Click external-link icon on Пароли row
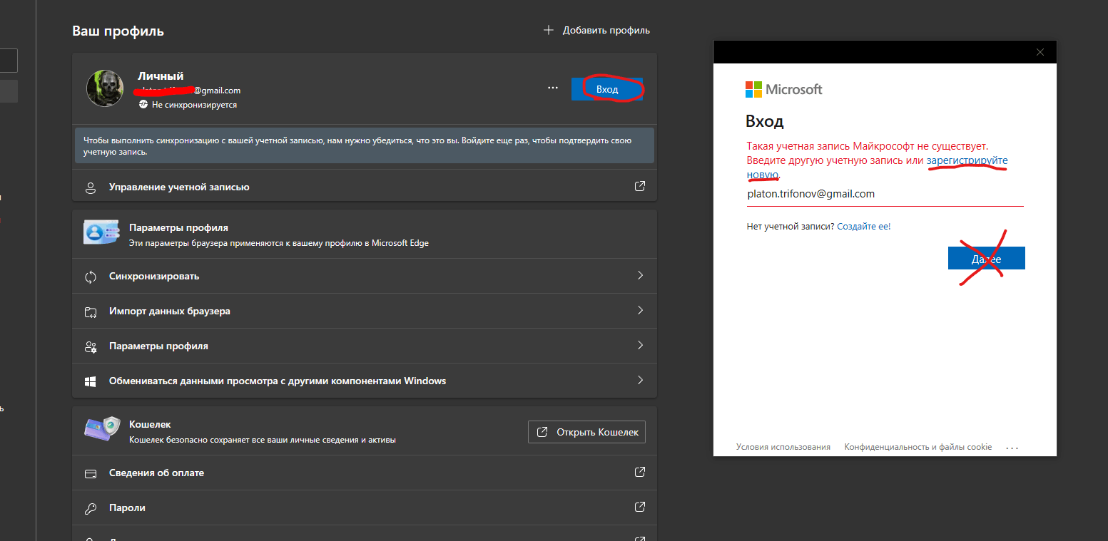The width and height of the screenshot is (1108, 541). 640,507
